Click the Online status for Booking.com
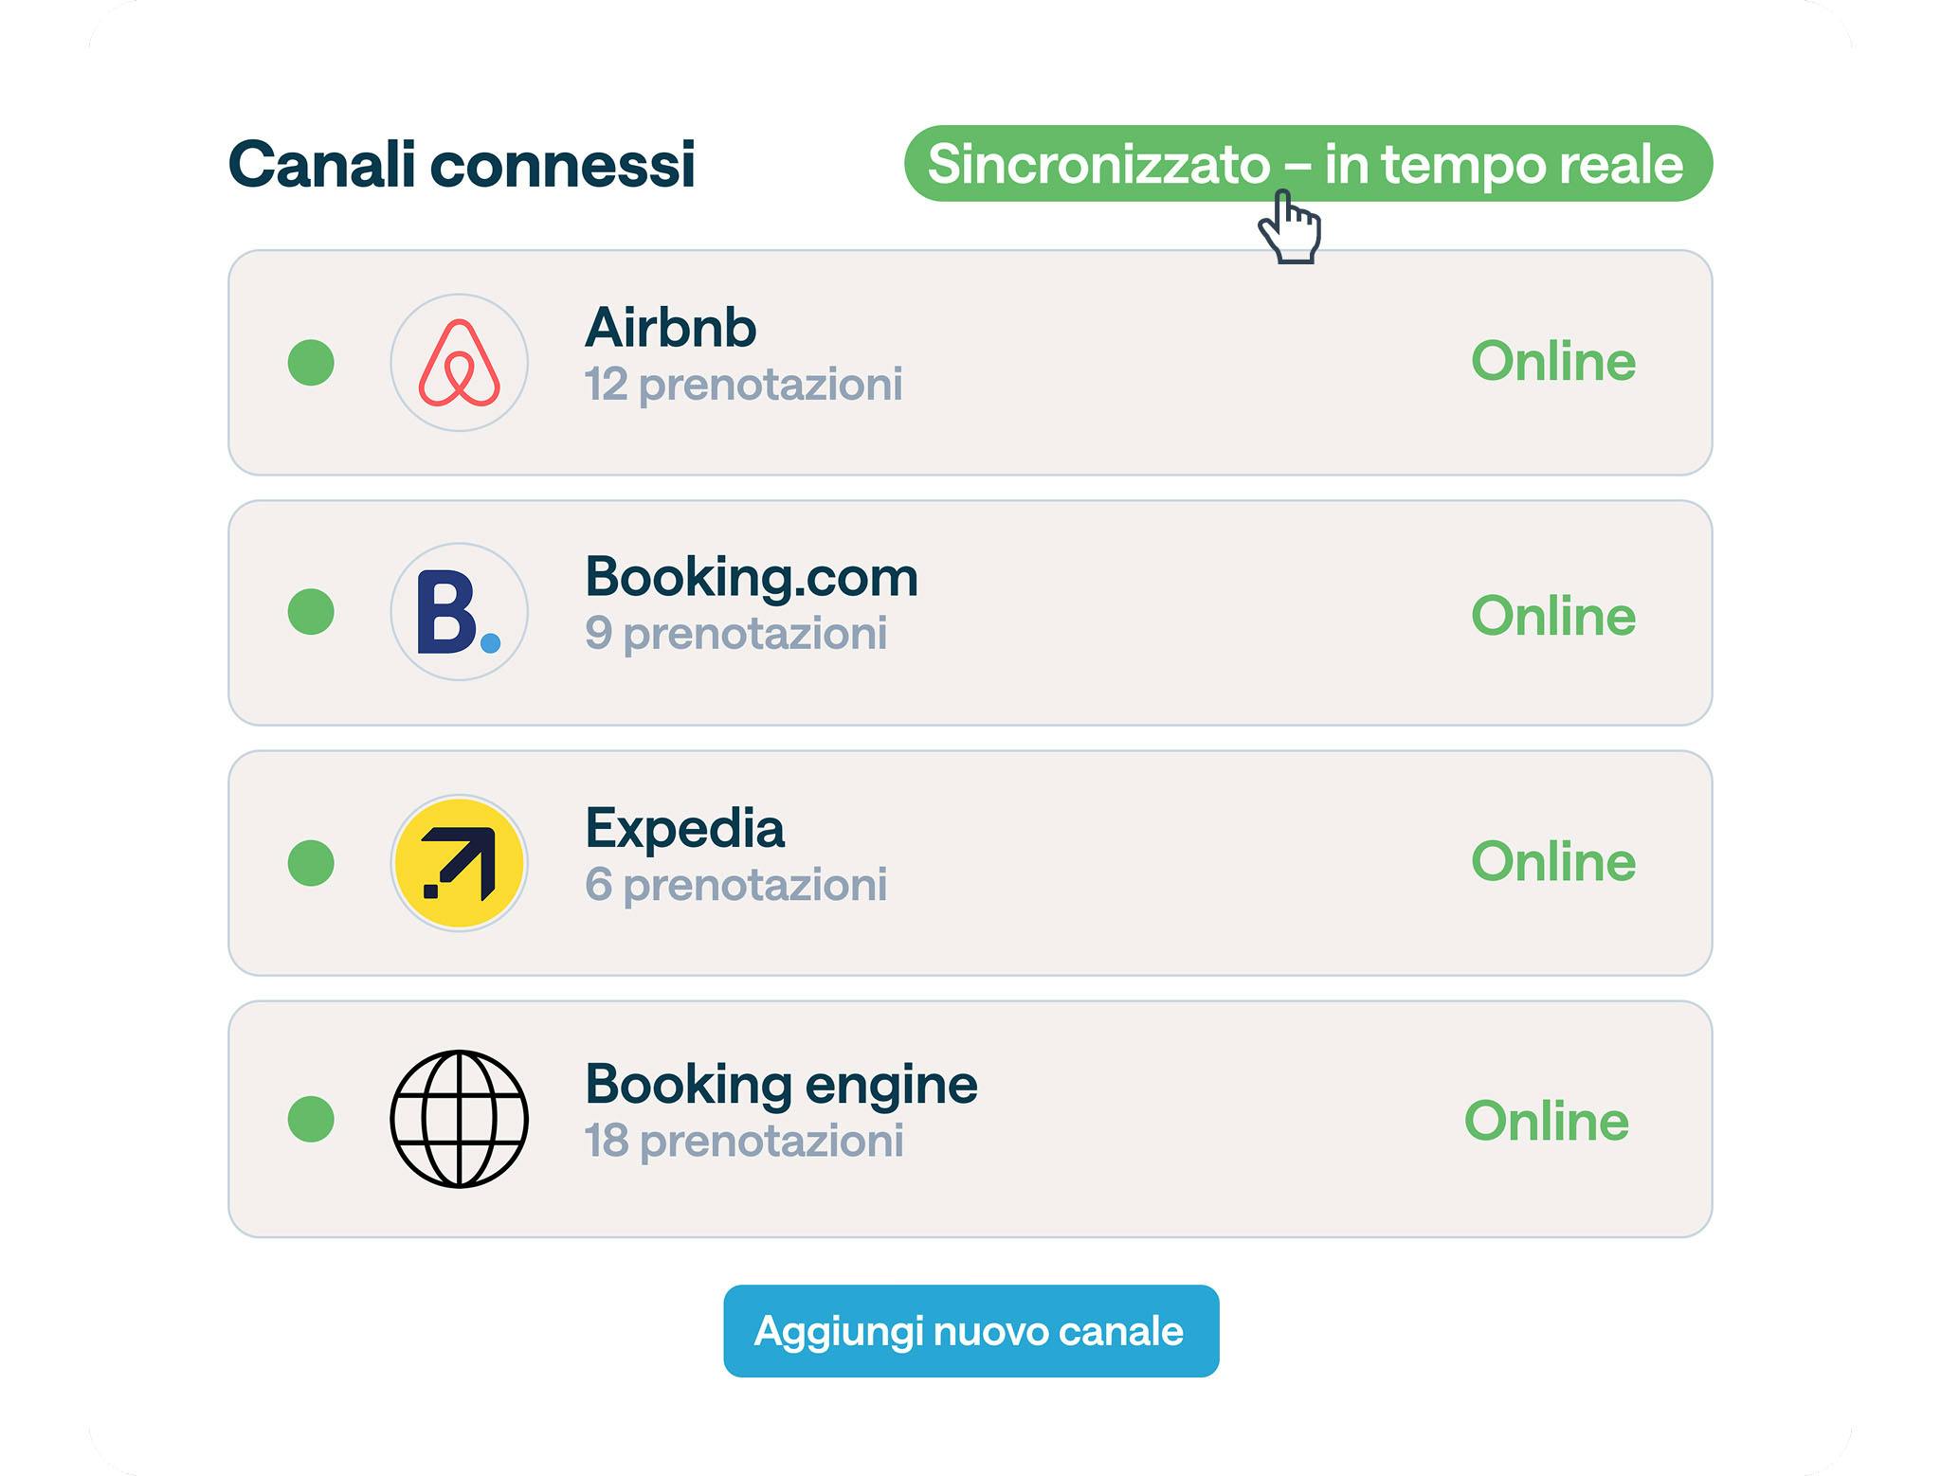Screen dimensions: 1941x1476 [x=1552, y=616]
